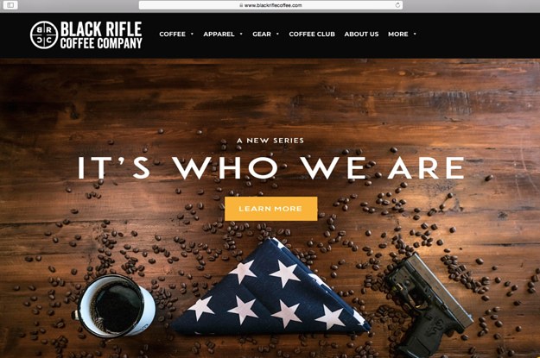Click the A New Series caption
This screenshot has height=358, width=540.
270,141
